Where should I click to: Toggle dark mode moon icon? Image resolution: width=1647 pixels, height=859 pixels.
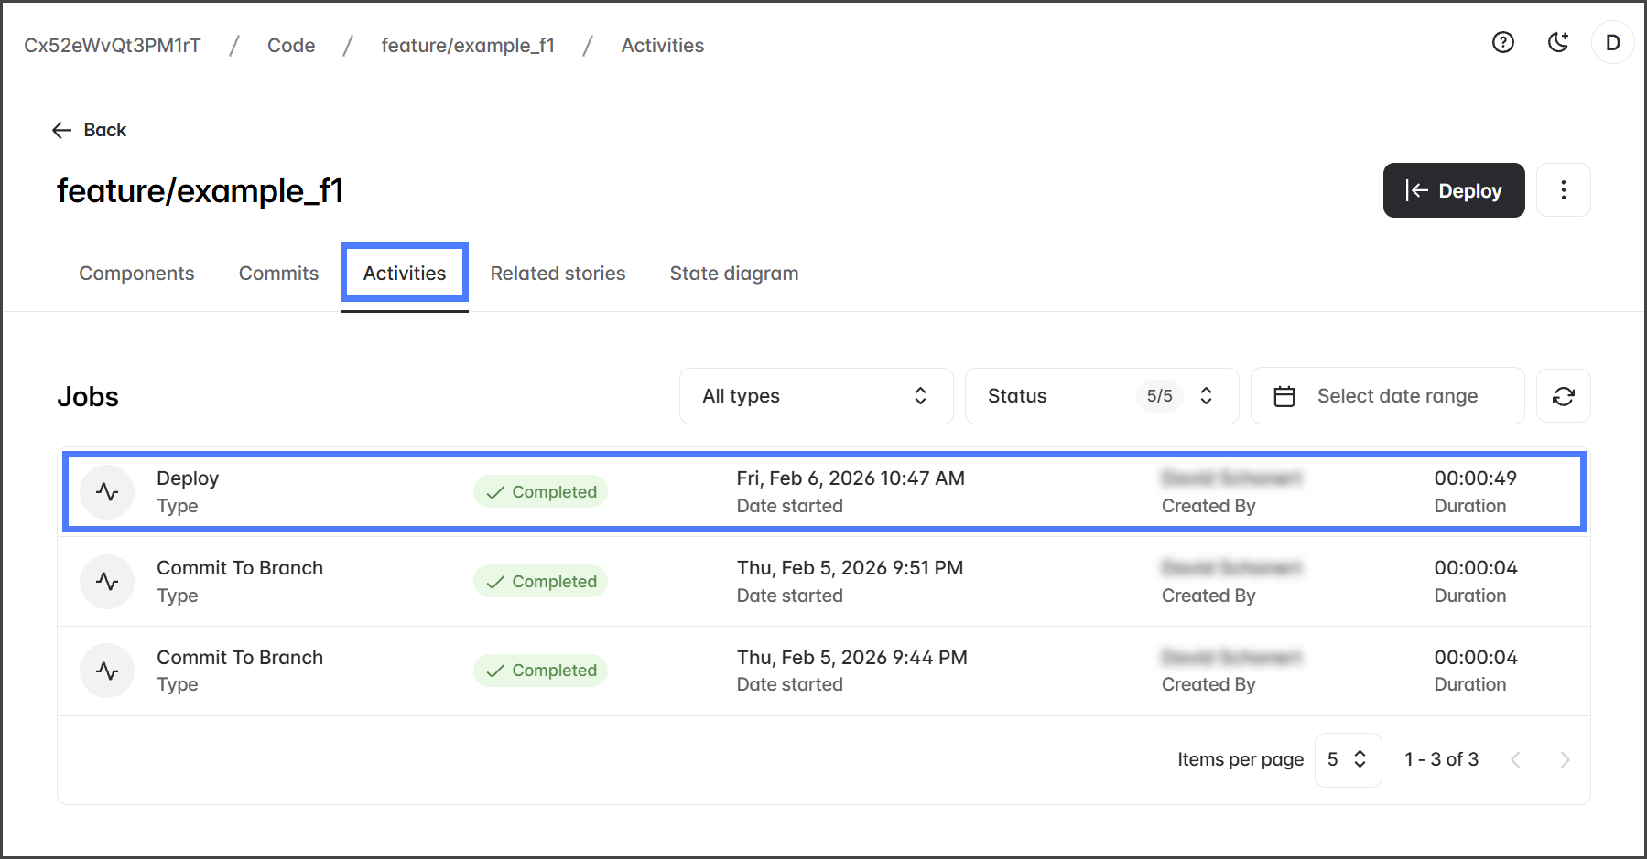pos(1558,42)
